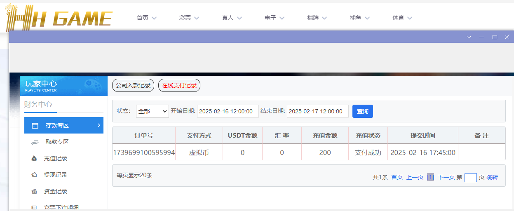Click the 取款专区 cash icon
The image size is (514, 211).
tap(35, 142)
